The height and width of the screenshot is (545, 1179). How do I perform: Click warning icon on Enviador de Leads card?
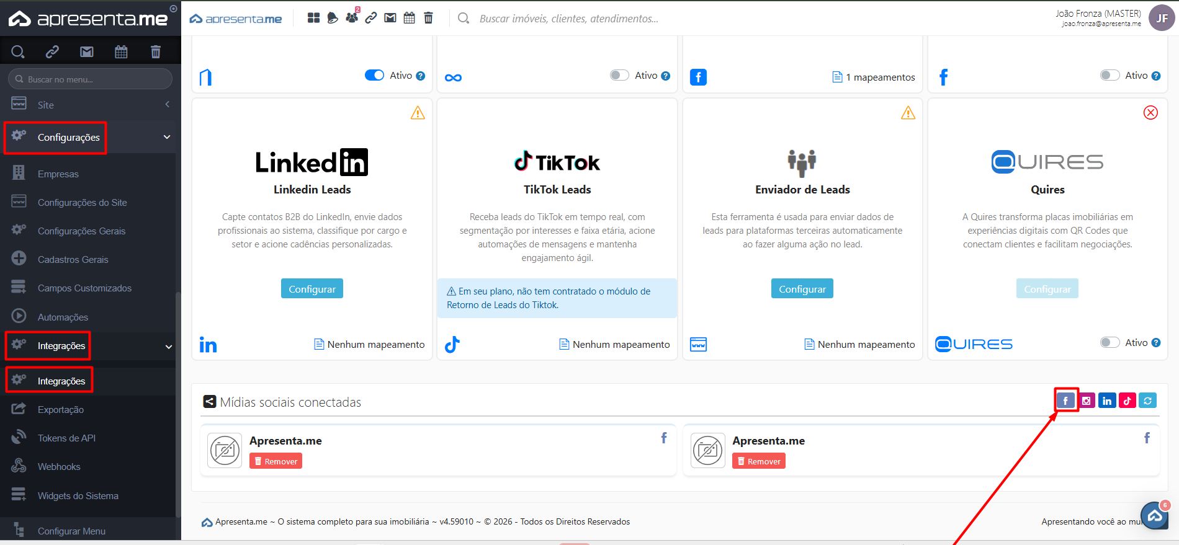pos(908,113)
